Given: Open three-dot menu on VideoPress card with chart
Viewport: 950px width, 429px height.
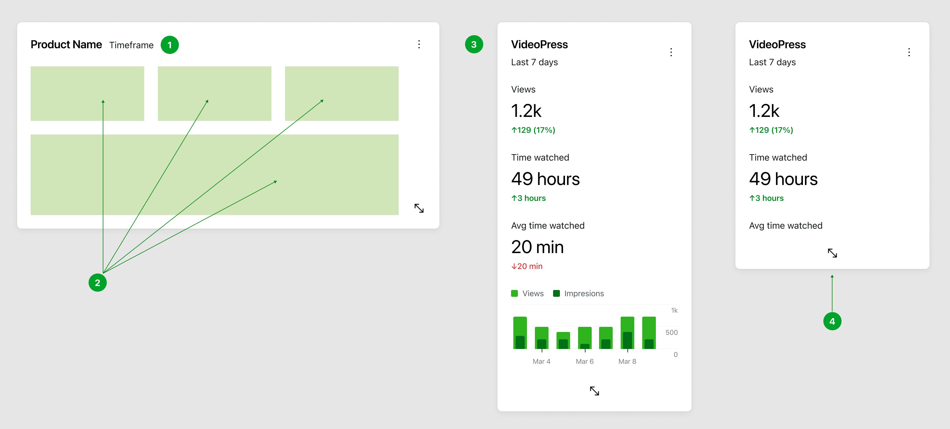Looking at the screenshot, I should click(x=671, y=52).
